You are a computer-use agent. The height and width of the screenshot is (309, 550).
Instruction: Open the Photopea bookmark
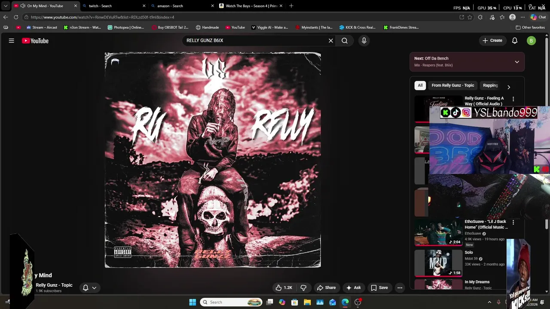coord(125,27)
